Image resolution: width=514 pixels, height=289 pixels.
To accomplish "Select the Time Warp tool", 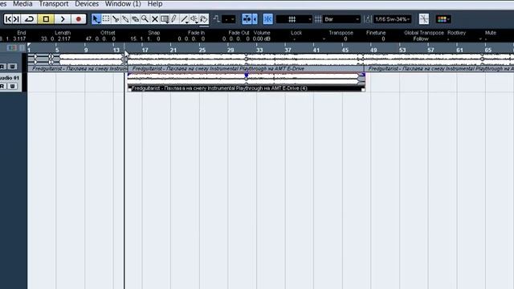I will (165, 19).
